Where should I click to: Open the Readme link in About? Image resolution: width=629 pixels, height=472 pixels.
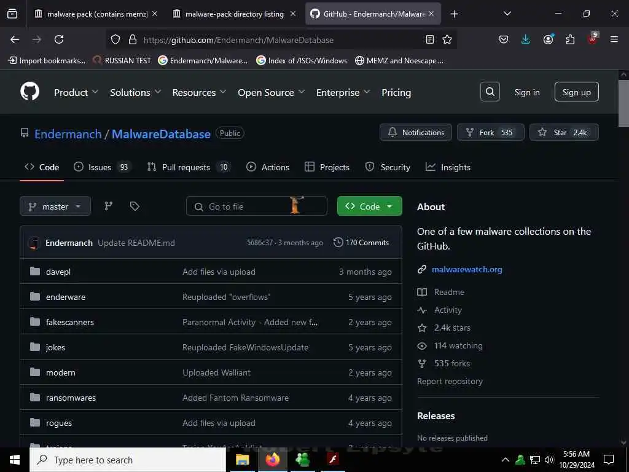[449, 292]
